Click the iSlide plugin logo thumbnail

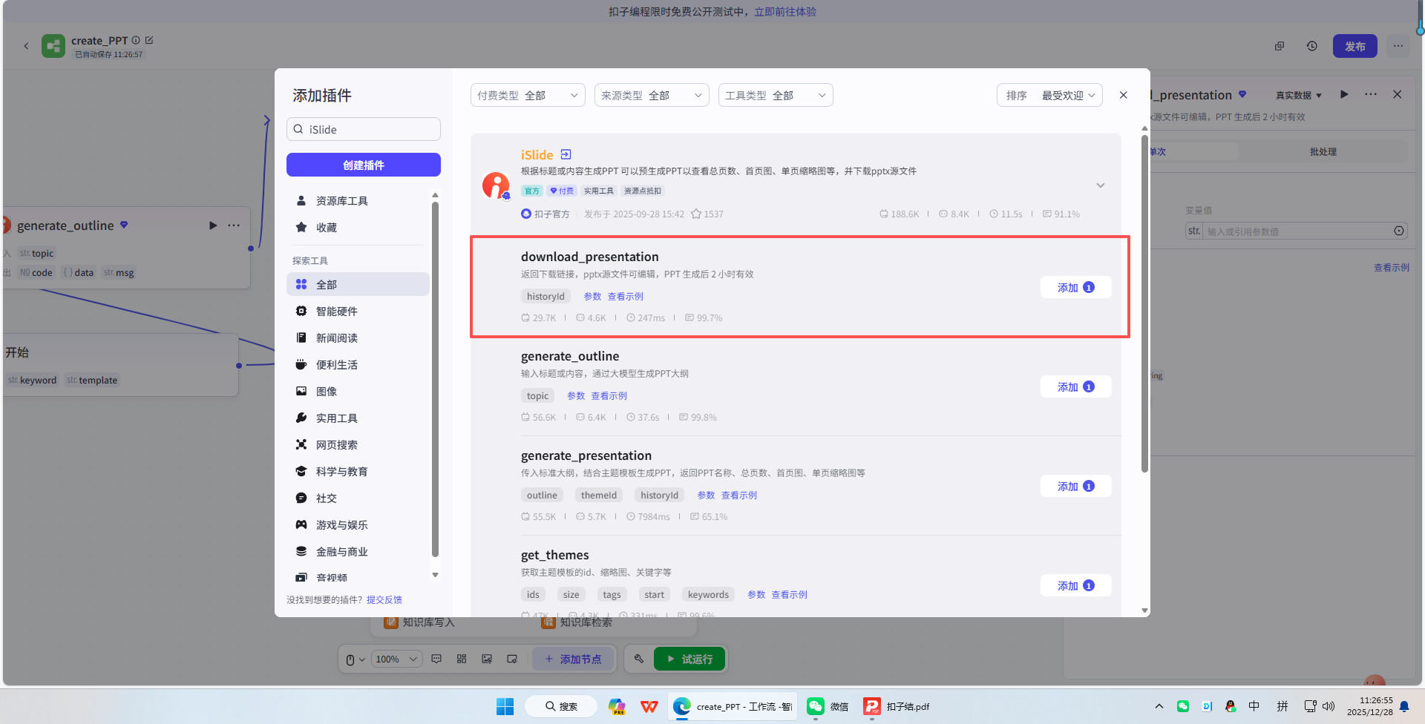pos(496,185)
